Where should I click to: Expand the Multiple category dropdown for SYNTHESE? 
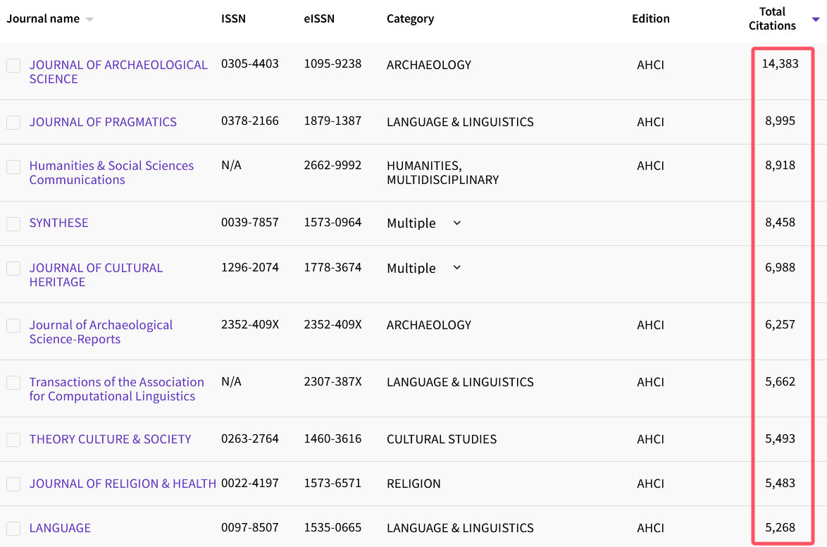[x=456, y=223]
